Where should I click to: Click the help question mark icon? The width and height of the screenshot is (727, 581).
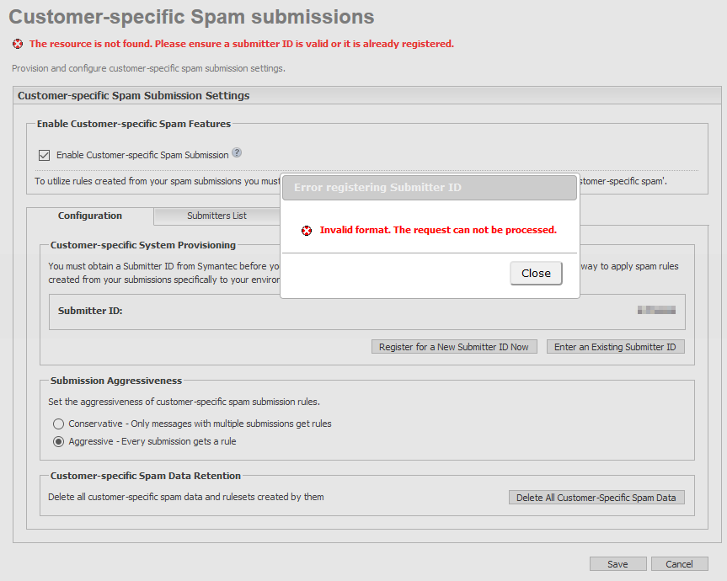pos(237,153)
